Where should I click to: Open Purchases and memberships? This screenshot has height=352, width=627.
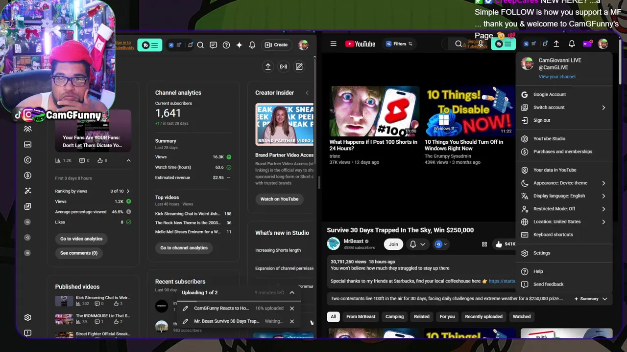(x=563, y=152)
